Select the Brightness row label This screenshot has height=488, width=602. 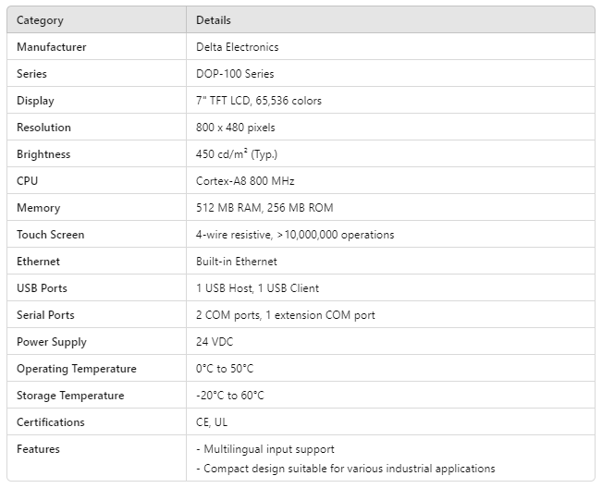(43, 154)
